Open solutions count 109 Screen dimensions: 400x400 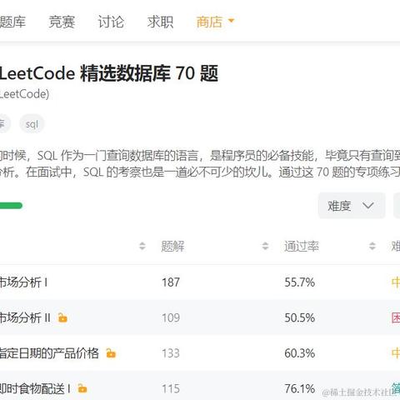click(171, 317)
